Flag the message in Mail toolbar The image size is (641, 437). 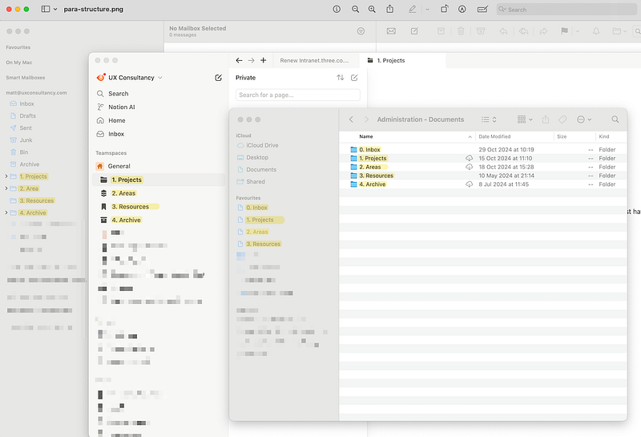565,31
